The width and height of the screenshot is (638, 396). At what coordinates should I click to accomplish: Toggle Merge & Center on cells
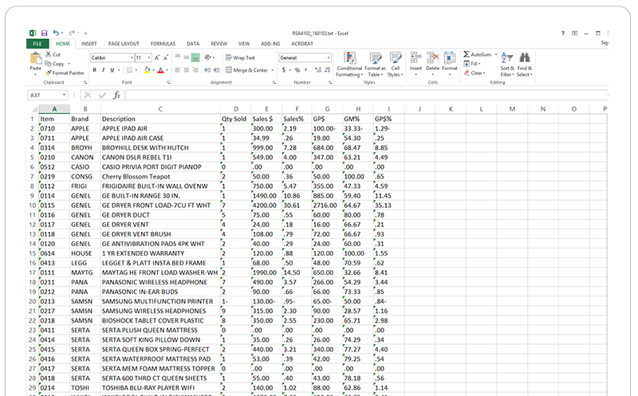(x=247, y=70)
